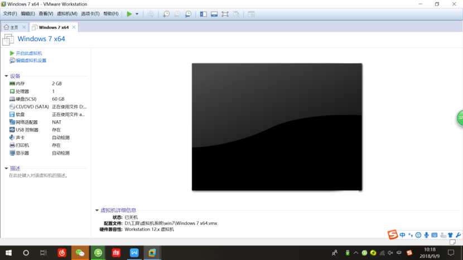
Task: Open the 编辑(E) menu
Action: pyautogui.click(x=28, y=13)
